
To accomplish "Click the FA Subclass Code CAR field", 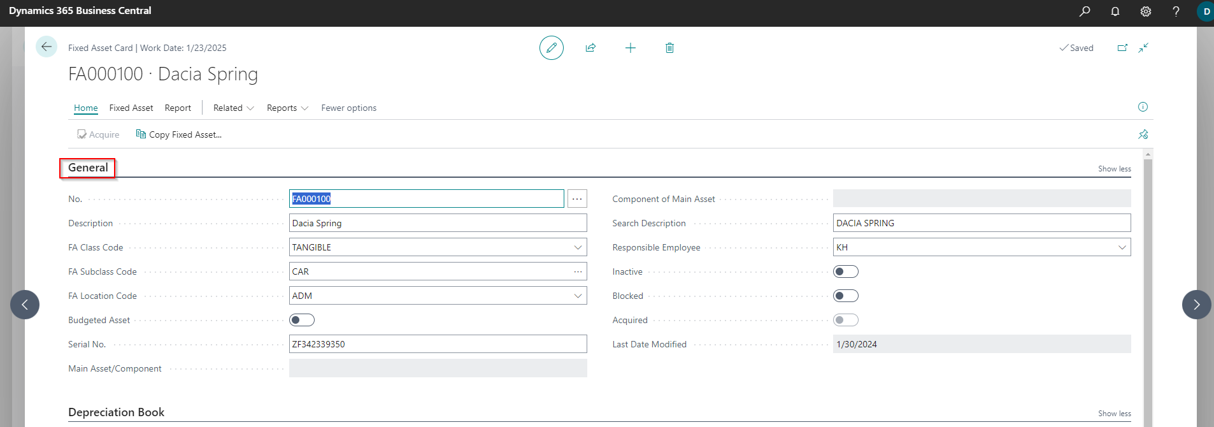I will pyautogui.click(x=438, y=271).
